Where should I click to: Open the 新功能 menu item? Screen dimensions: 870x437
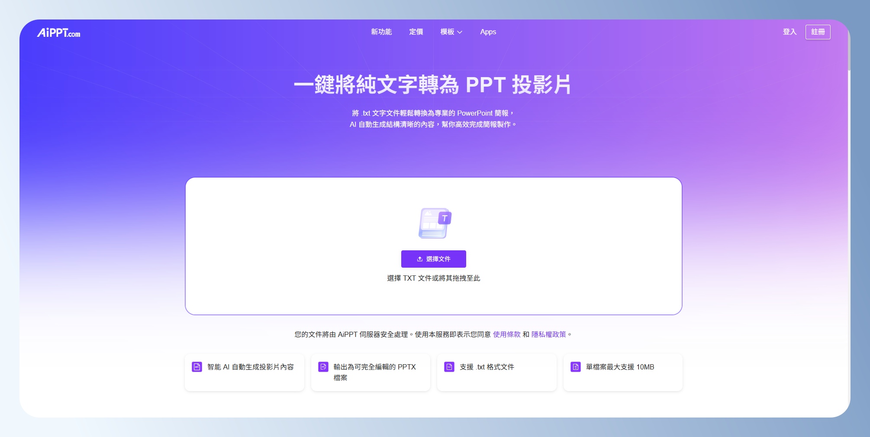point(381,32)
